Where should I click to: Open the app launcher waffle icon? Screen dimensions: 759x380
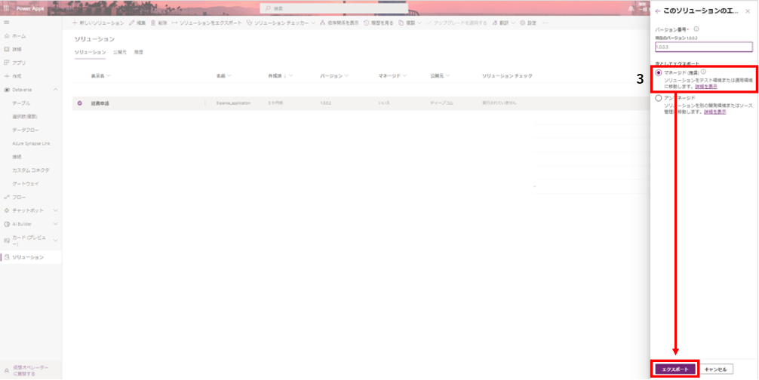(x=6, y=8)
